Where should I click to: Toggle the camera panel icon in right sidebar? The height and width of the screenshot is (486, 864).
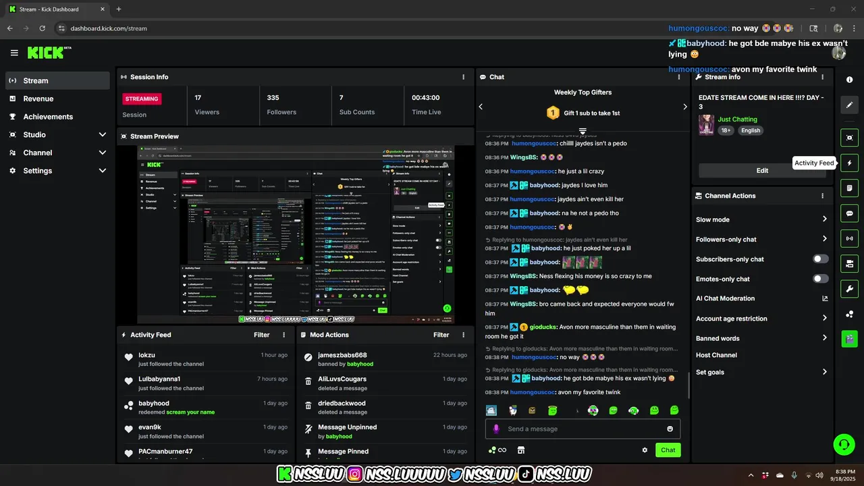(849, 263)
